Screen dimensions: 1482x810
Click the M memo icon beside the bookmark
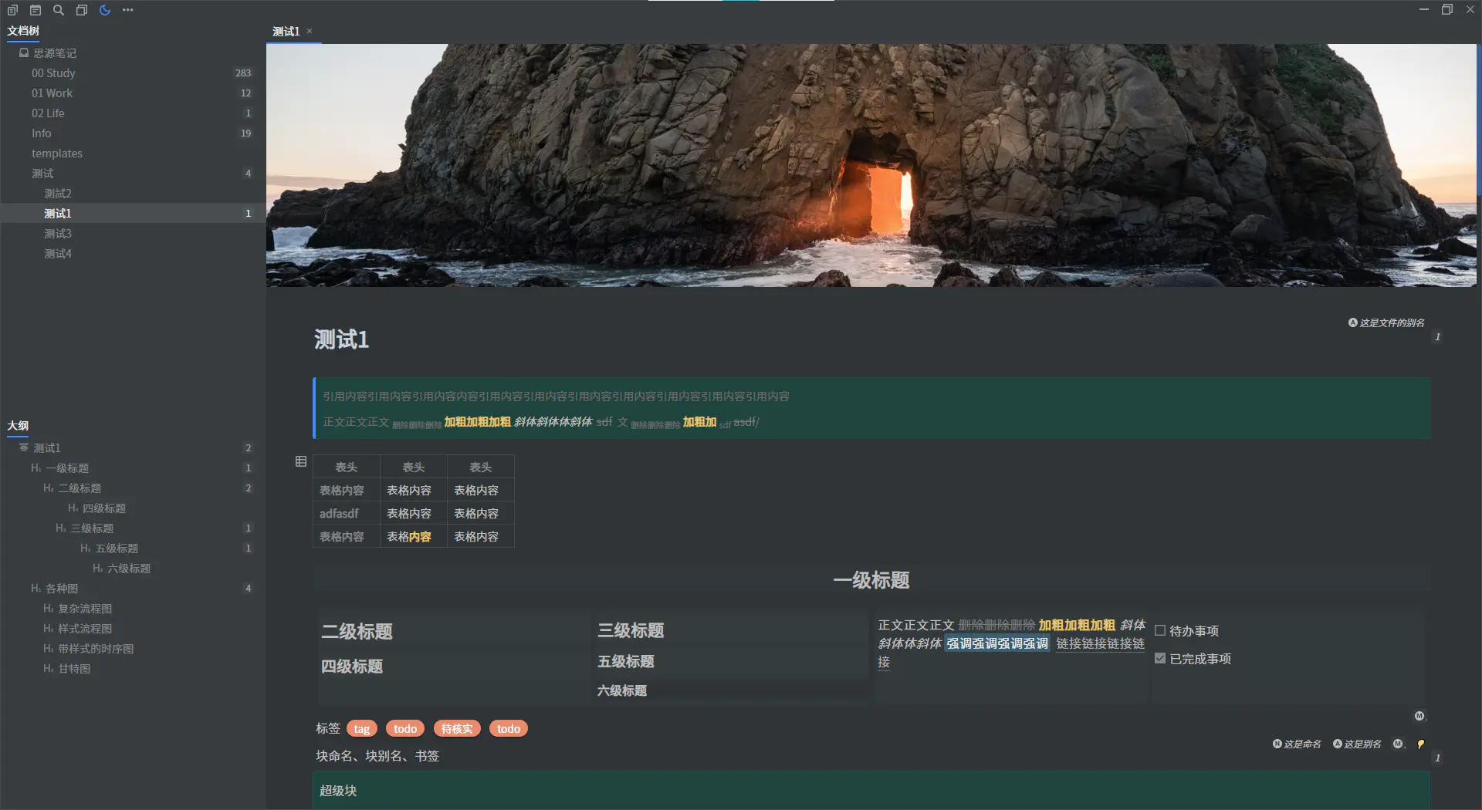1398,744
